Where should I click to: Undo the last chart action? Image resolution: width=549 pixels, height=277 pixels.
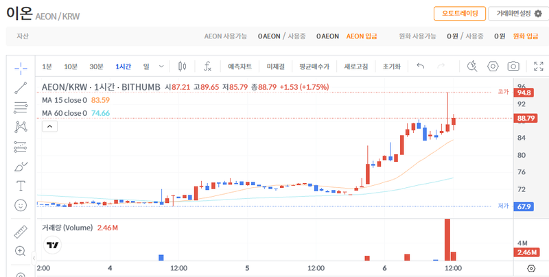[421, 66]
